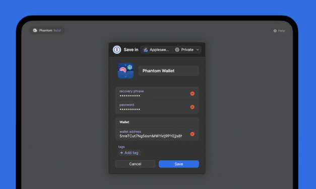The width and height of the screenshot is (316, 189).
Task: Click the recovery phrase hidden value
Action: click(x=130, y=96)
